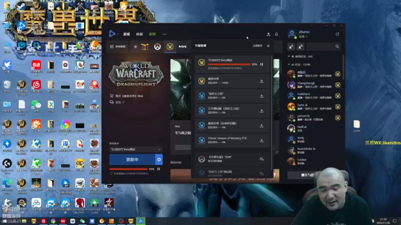This screenshot has height=225, width=401.
Task: Pause the Beta download in download manager
Action: click(261, 64)
